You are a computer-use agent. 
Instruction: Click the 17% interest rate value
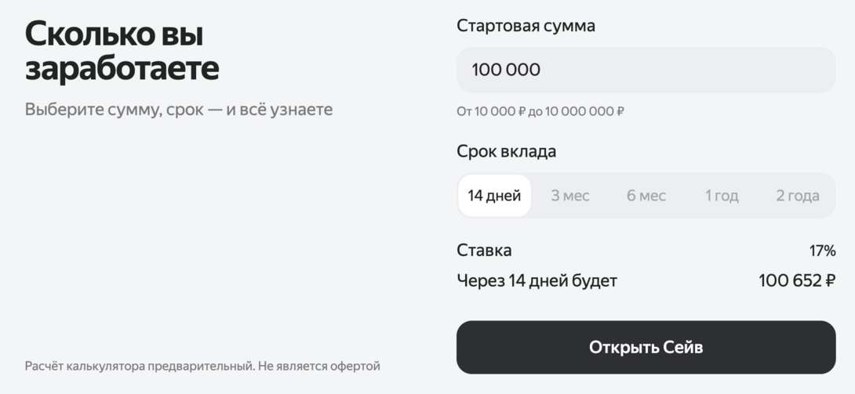point(822,251)
